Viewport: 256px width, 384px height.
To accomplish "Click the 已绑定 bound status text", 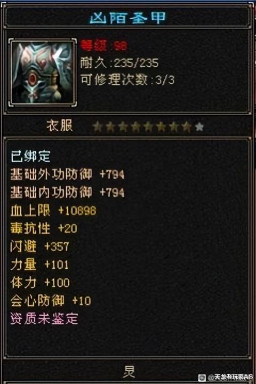I will 30,156.
